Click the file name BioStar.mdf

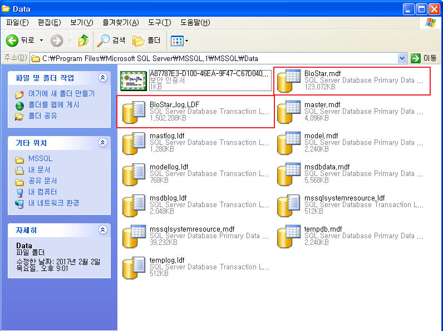[322, 73]
